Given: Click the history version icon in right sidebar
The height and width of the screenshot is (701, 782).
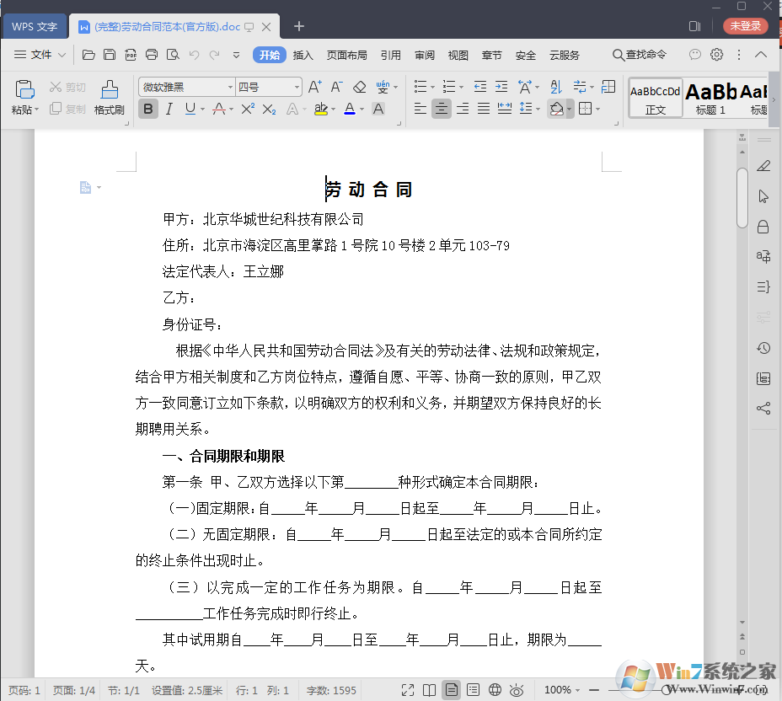Looking at the screenshot, I should click(763, 348).
